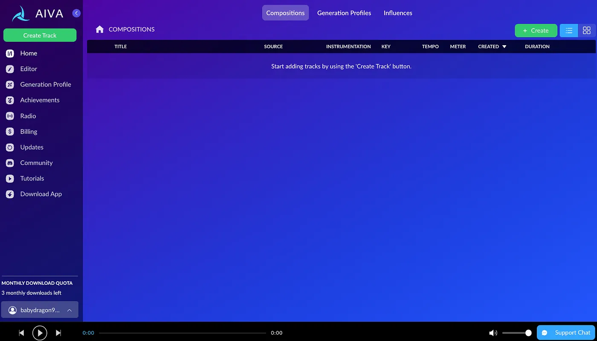Image resolution: width=597 pixels, height=341 pixels.
Task: Open the Editor pencil icon
Action: point(10,69)
